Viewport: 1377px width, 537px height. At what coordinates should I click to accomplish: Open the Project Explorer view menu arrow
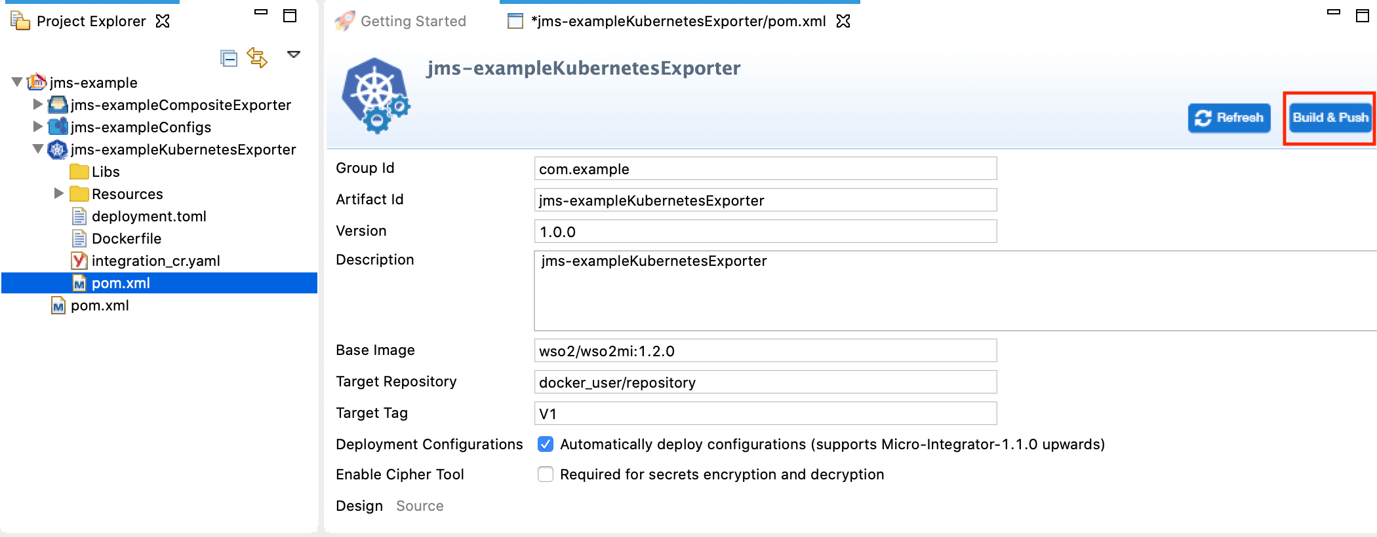[294, 54]
